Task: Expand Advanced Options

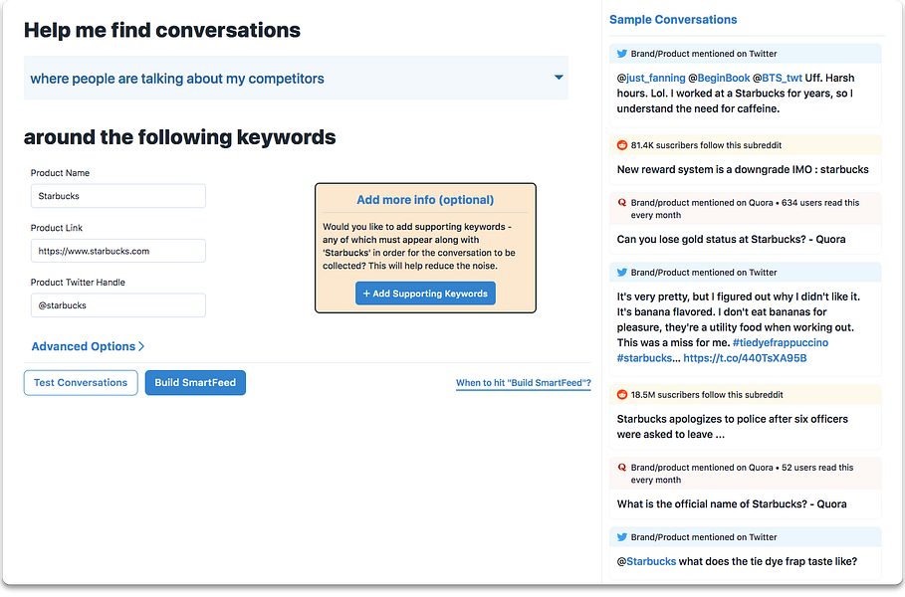Action: point(88,346)
